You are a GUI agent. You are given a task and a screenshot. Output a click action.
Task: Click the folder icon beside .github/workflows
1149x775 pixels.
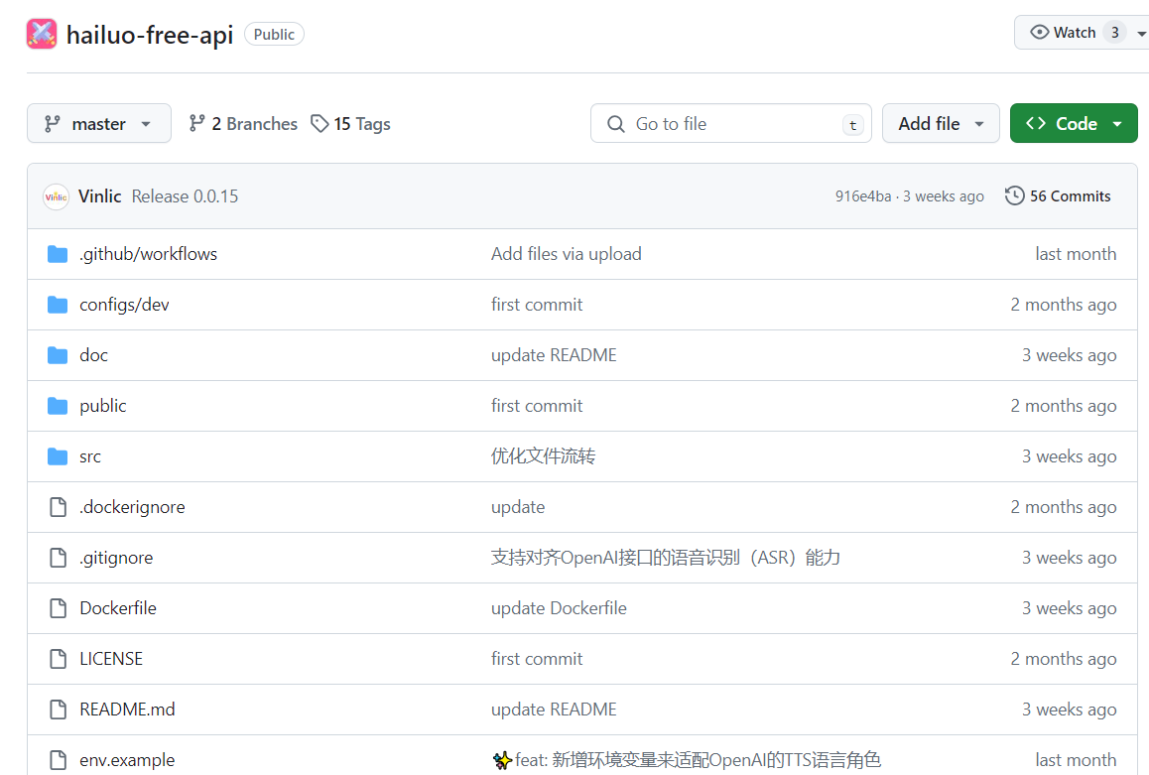57,253
